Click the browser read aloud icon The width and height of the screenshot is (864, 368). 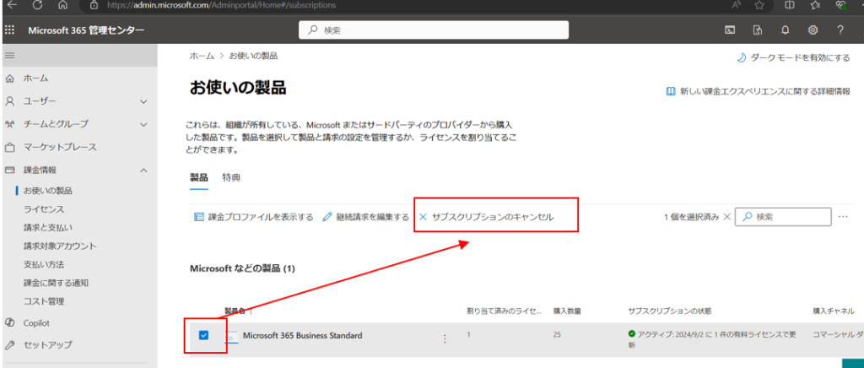(736, 5)
